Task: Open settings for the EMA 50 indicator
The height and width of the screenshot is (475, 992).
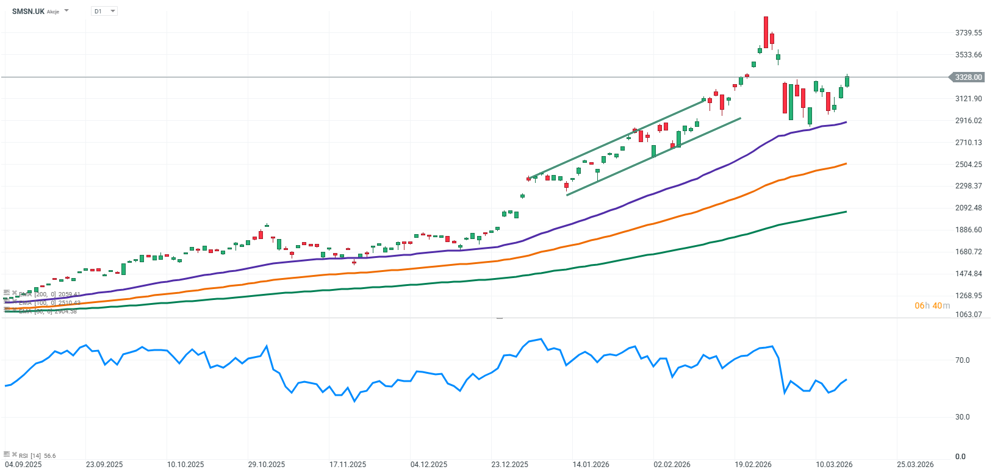Action: 7,309
